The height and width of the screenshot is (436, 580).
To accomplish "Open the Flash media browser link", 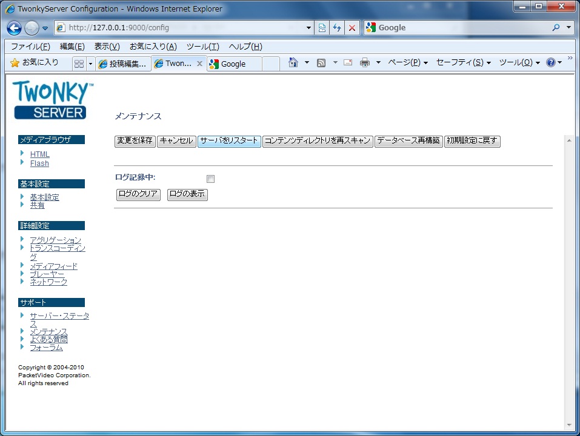I will click(39, 163).
